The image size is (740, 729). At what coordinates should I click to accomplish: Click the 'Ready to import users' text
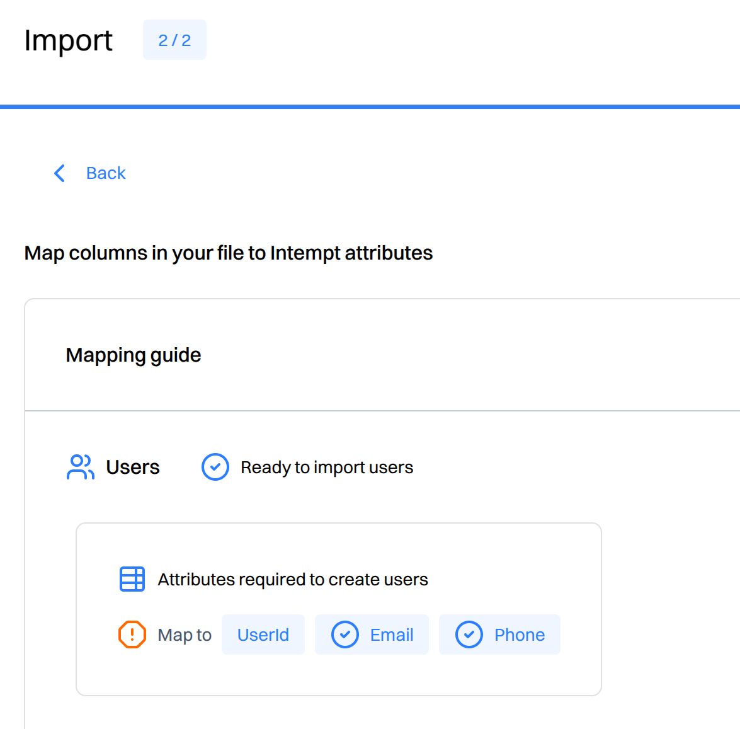point(327,468)
